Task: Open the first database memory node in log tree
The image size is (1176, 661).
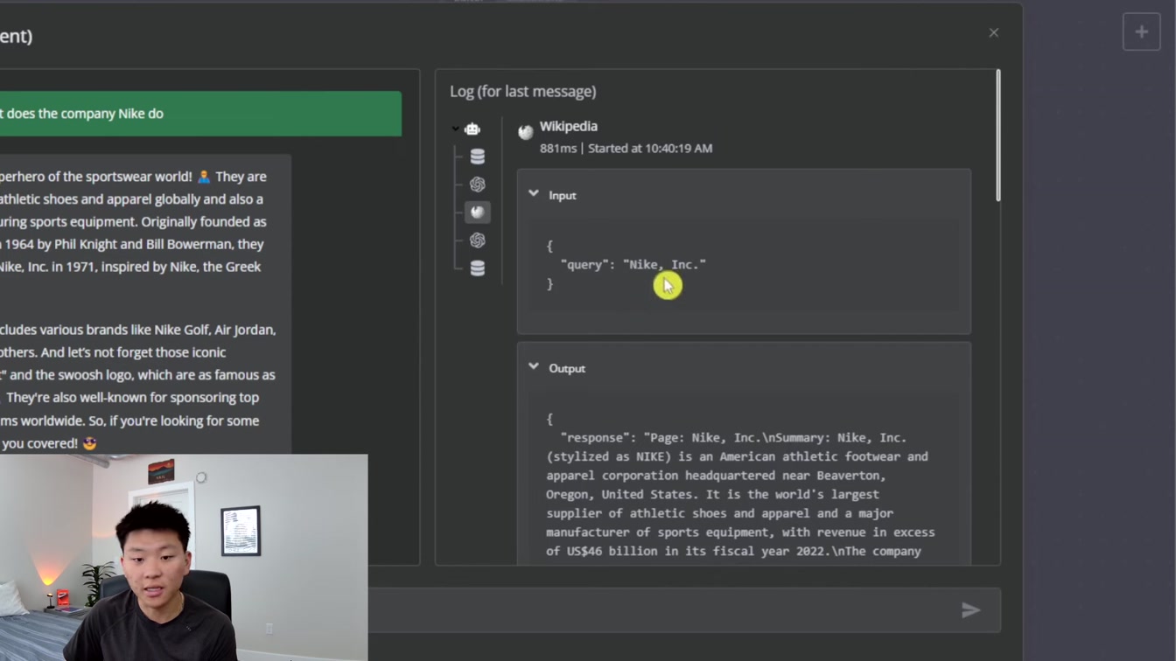Action: pyautogui.click(x=478, y=157)
